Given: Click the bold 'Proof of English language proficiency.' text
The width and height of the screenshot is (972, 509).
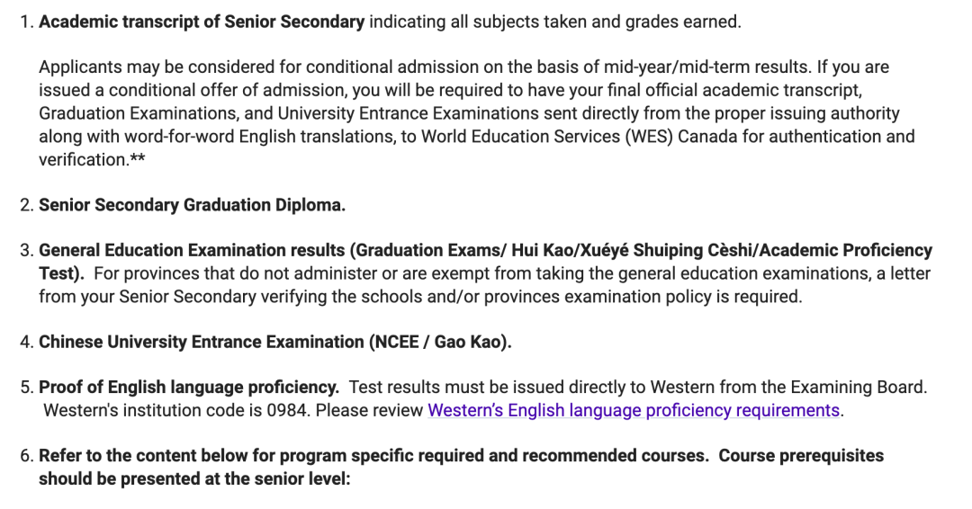Looking at the screenshot, I should pyautogui.click(x=189, y=388).
